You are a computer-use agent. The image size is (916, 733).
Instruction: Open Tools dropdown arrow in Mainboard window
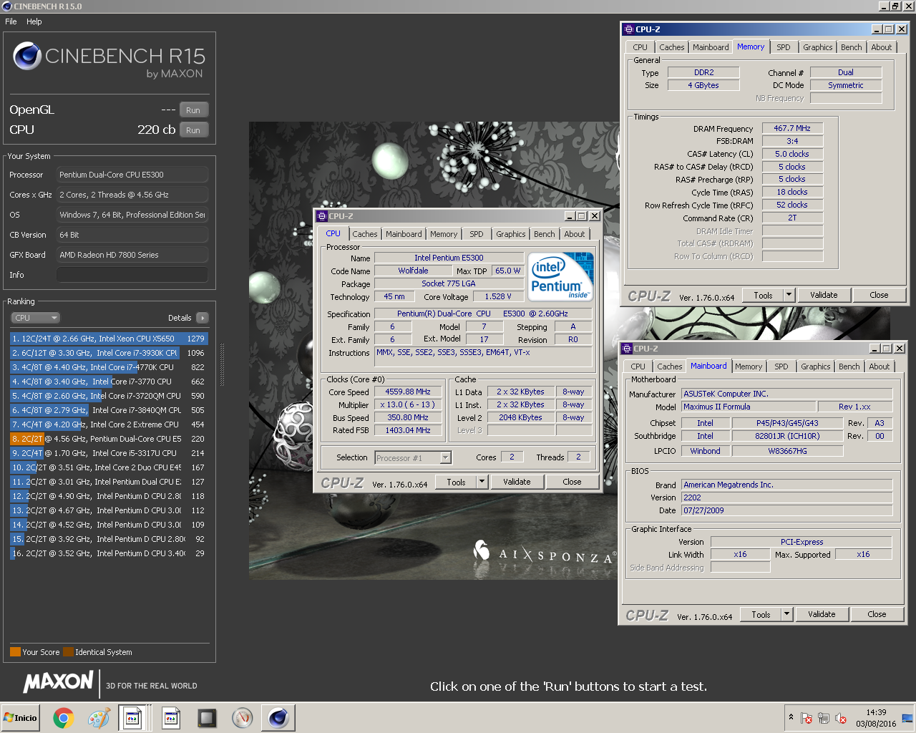click(787, 614)
